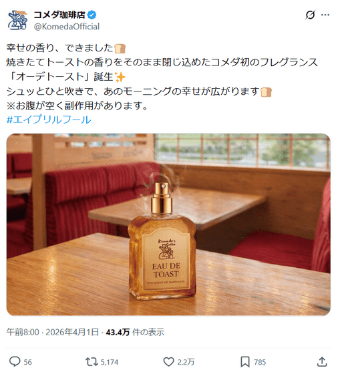This screenshot has width=338, height=374.
Task: Click the Grok slash-circle icon
Action: [x=310, y=15]
